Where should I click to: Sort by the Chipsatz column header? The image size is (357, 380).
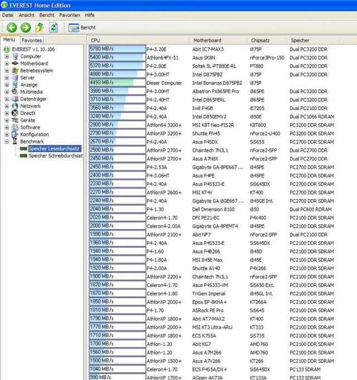(x=267, y=40)
